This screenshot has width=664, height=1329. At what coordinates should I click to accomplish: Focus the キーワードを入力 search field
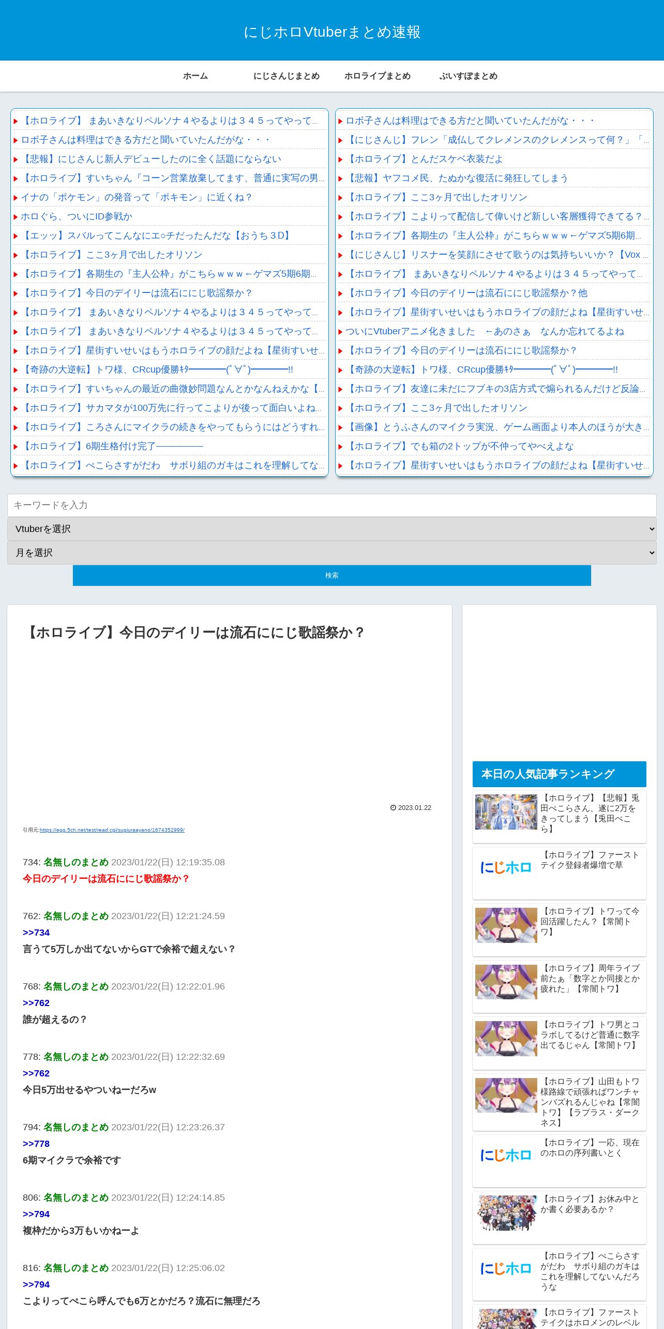pyautogui.click(x=332, y=505)
